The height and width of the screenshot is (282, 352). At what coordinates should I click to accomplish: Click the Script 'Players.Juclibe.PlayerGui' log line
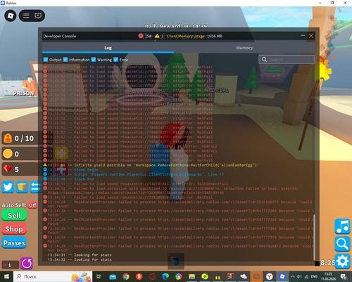134,175
